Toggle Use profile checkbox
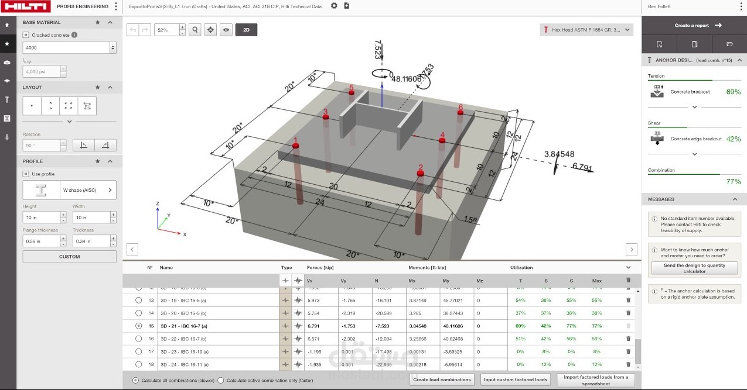747x390 pixels. tap(25, 174)
